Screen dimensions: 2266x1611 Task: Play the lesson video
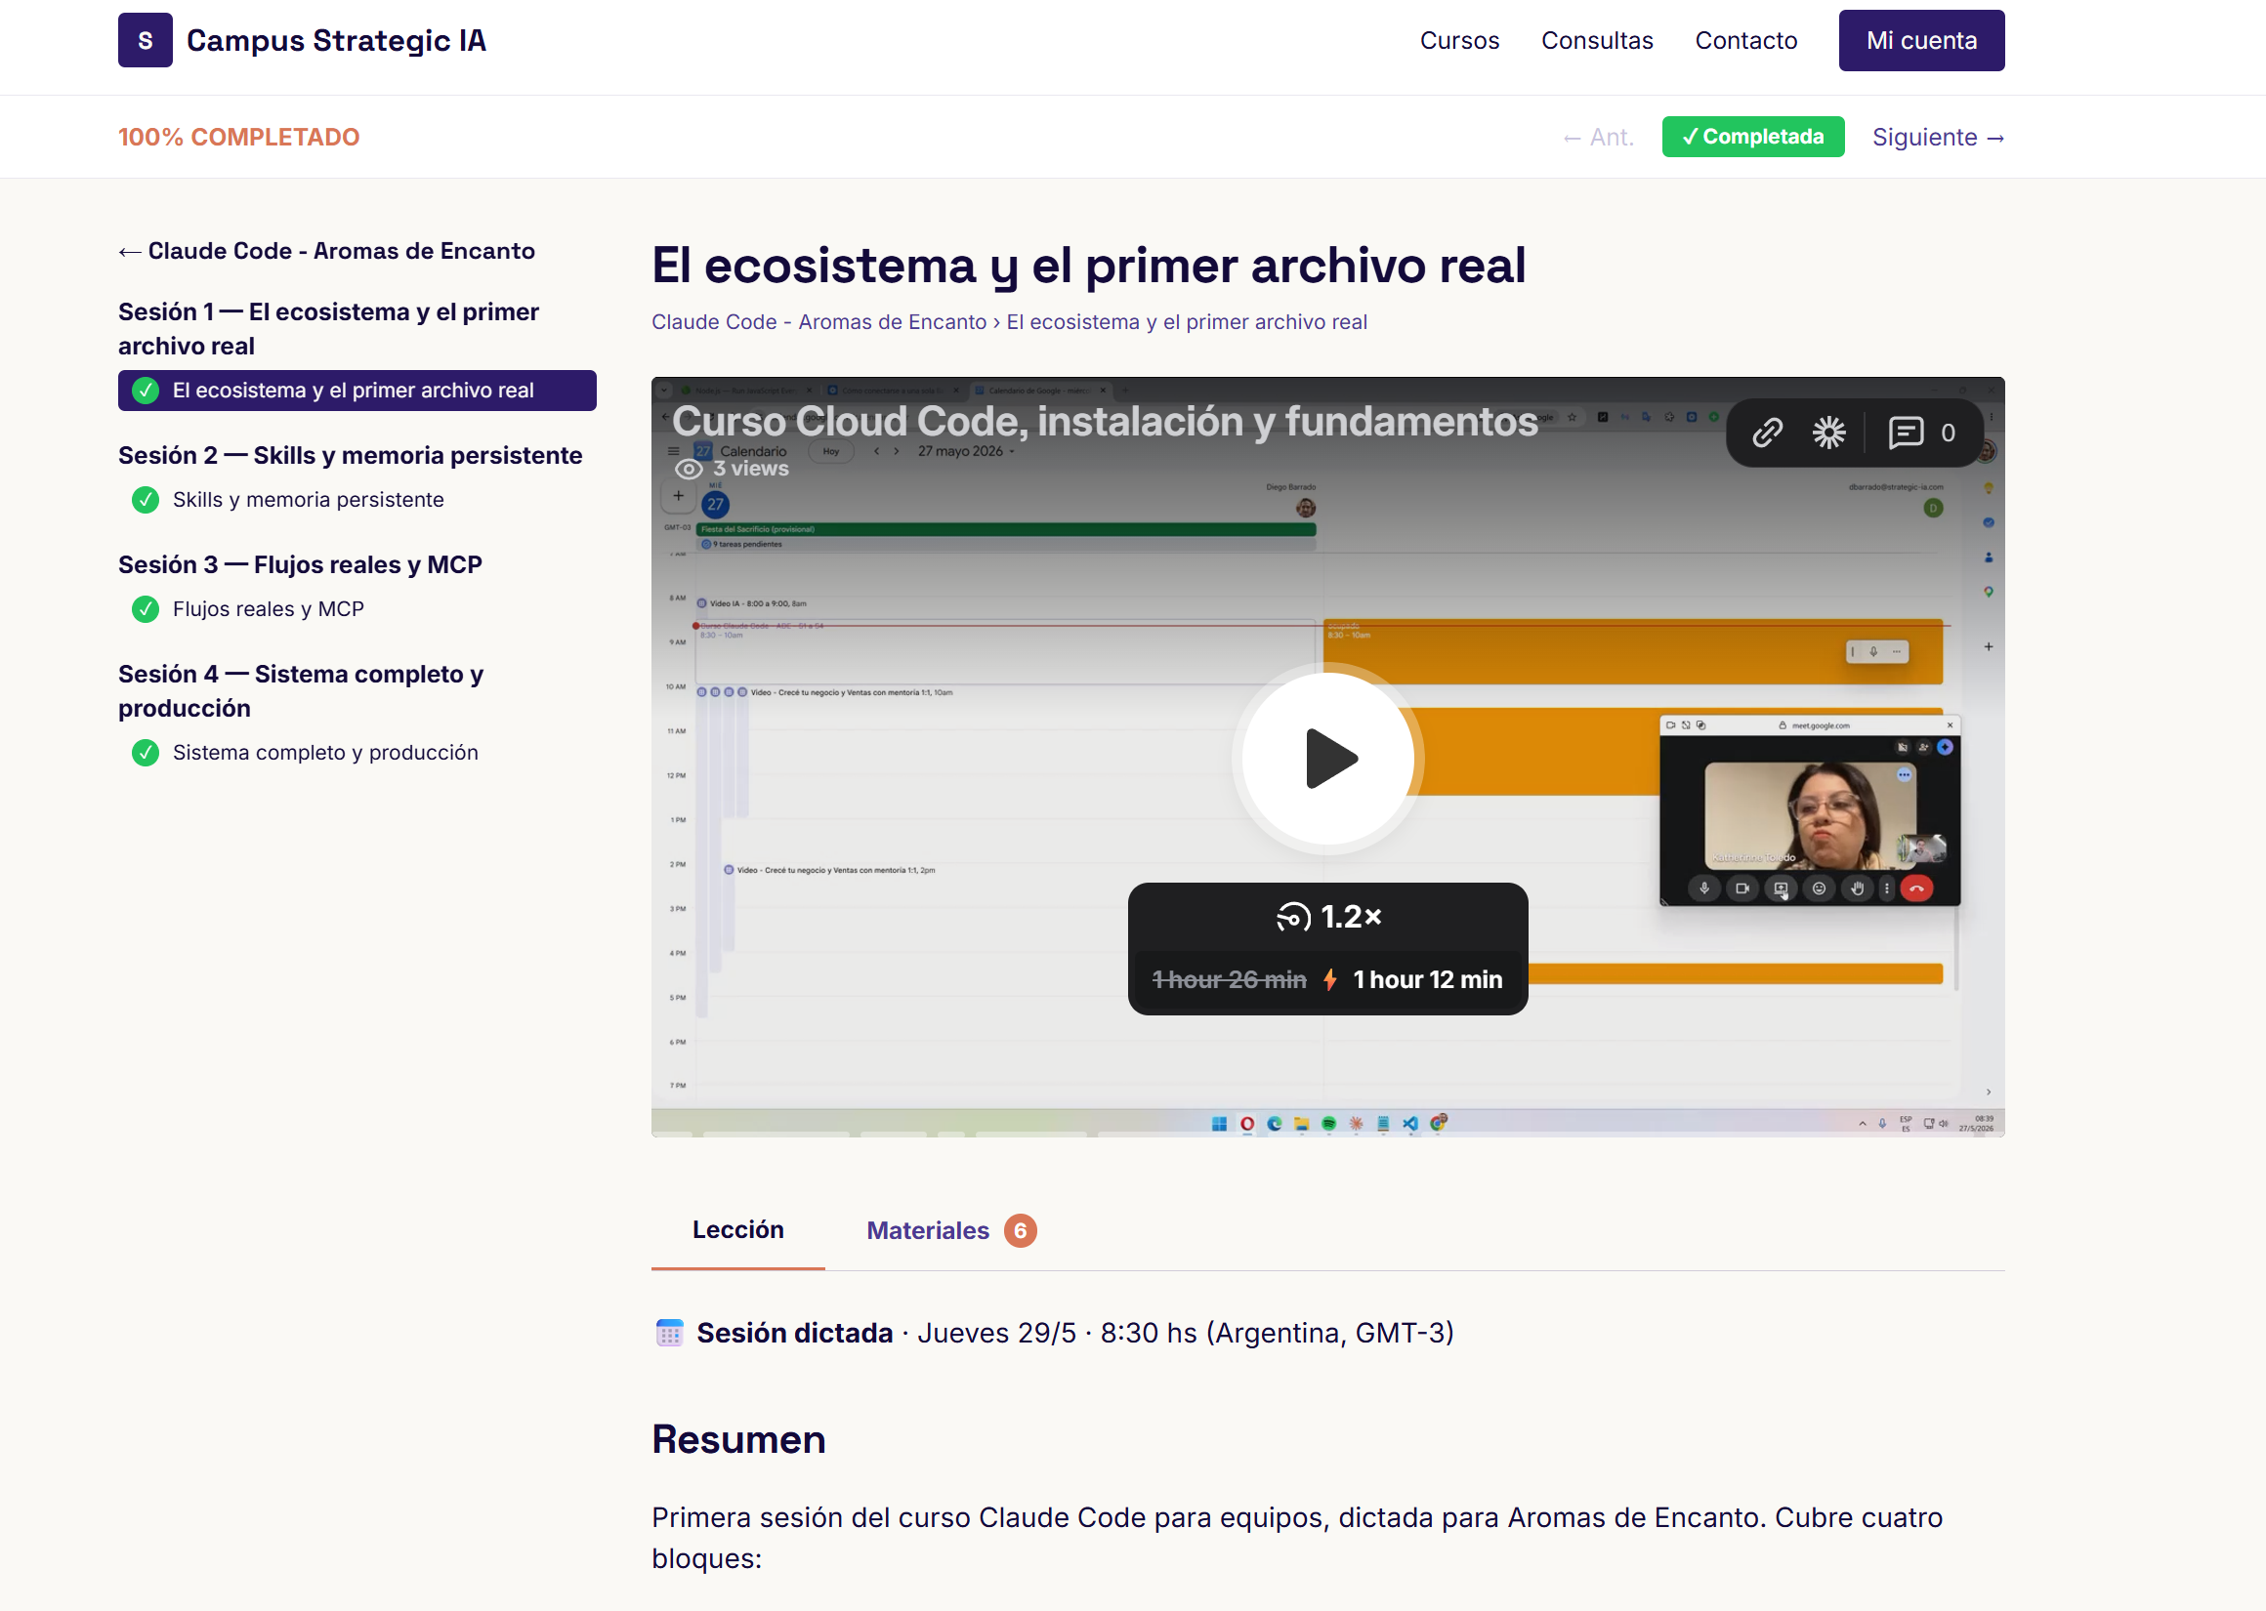[1327, 759]
